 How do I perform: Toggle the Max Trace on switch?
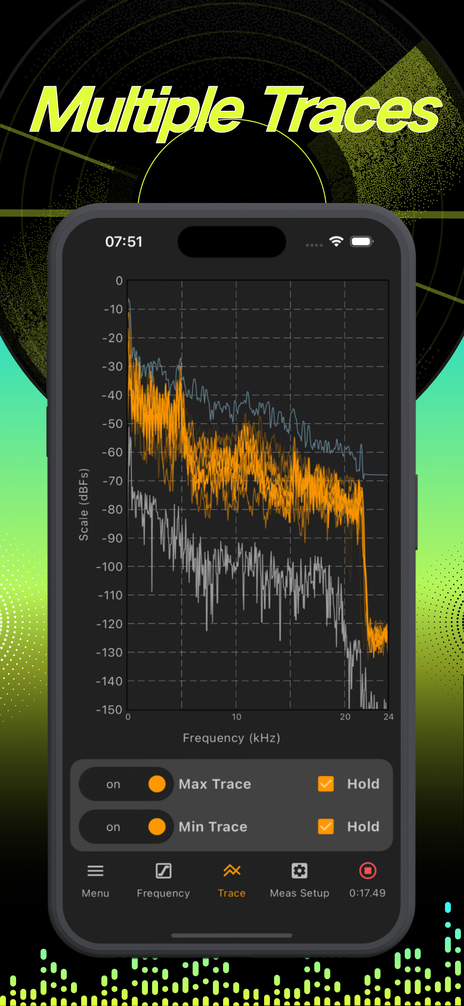(x=126, y=784)
